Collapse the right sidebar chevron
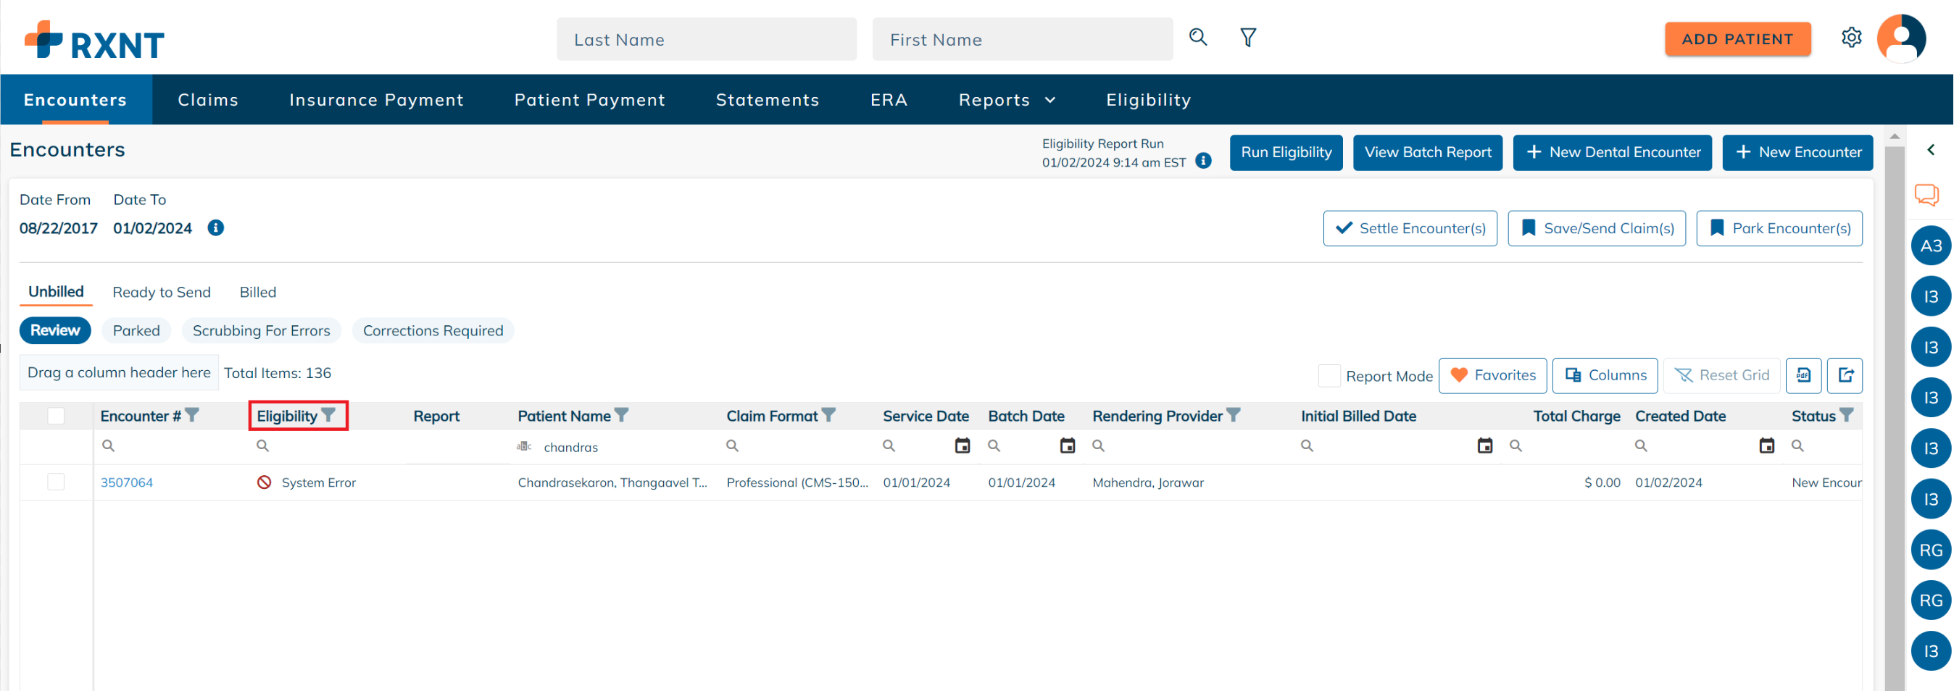This screenshot has height=691, width=1954. (x=1931, y=150)
